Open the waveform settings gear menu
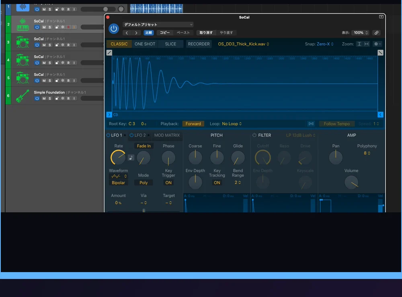 [377, 44]
